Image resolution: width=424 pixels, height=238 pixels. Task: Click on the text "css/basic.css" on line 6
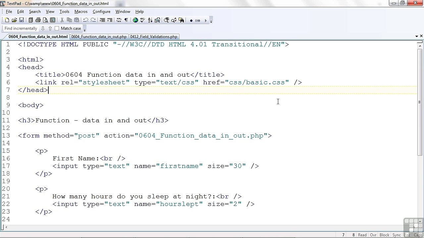point(257,82)
